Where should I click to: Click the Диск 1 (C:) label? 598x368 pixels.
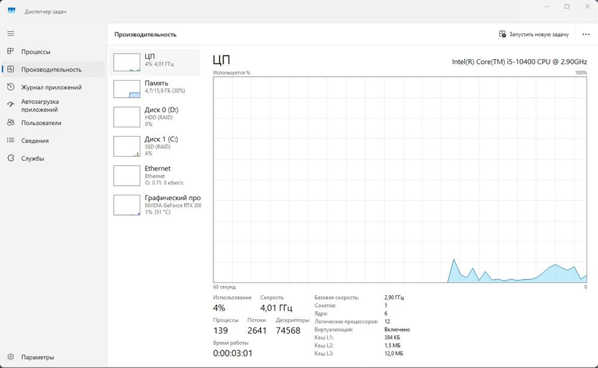coord(161,139)
